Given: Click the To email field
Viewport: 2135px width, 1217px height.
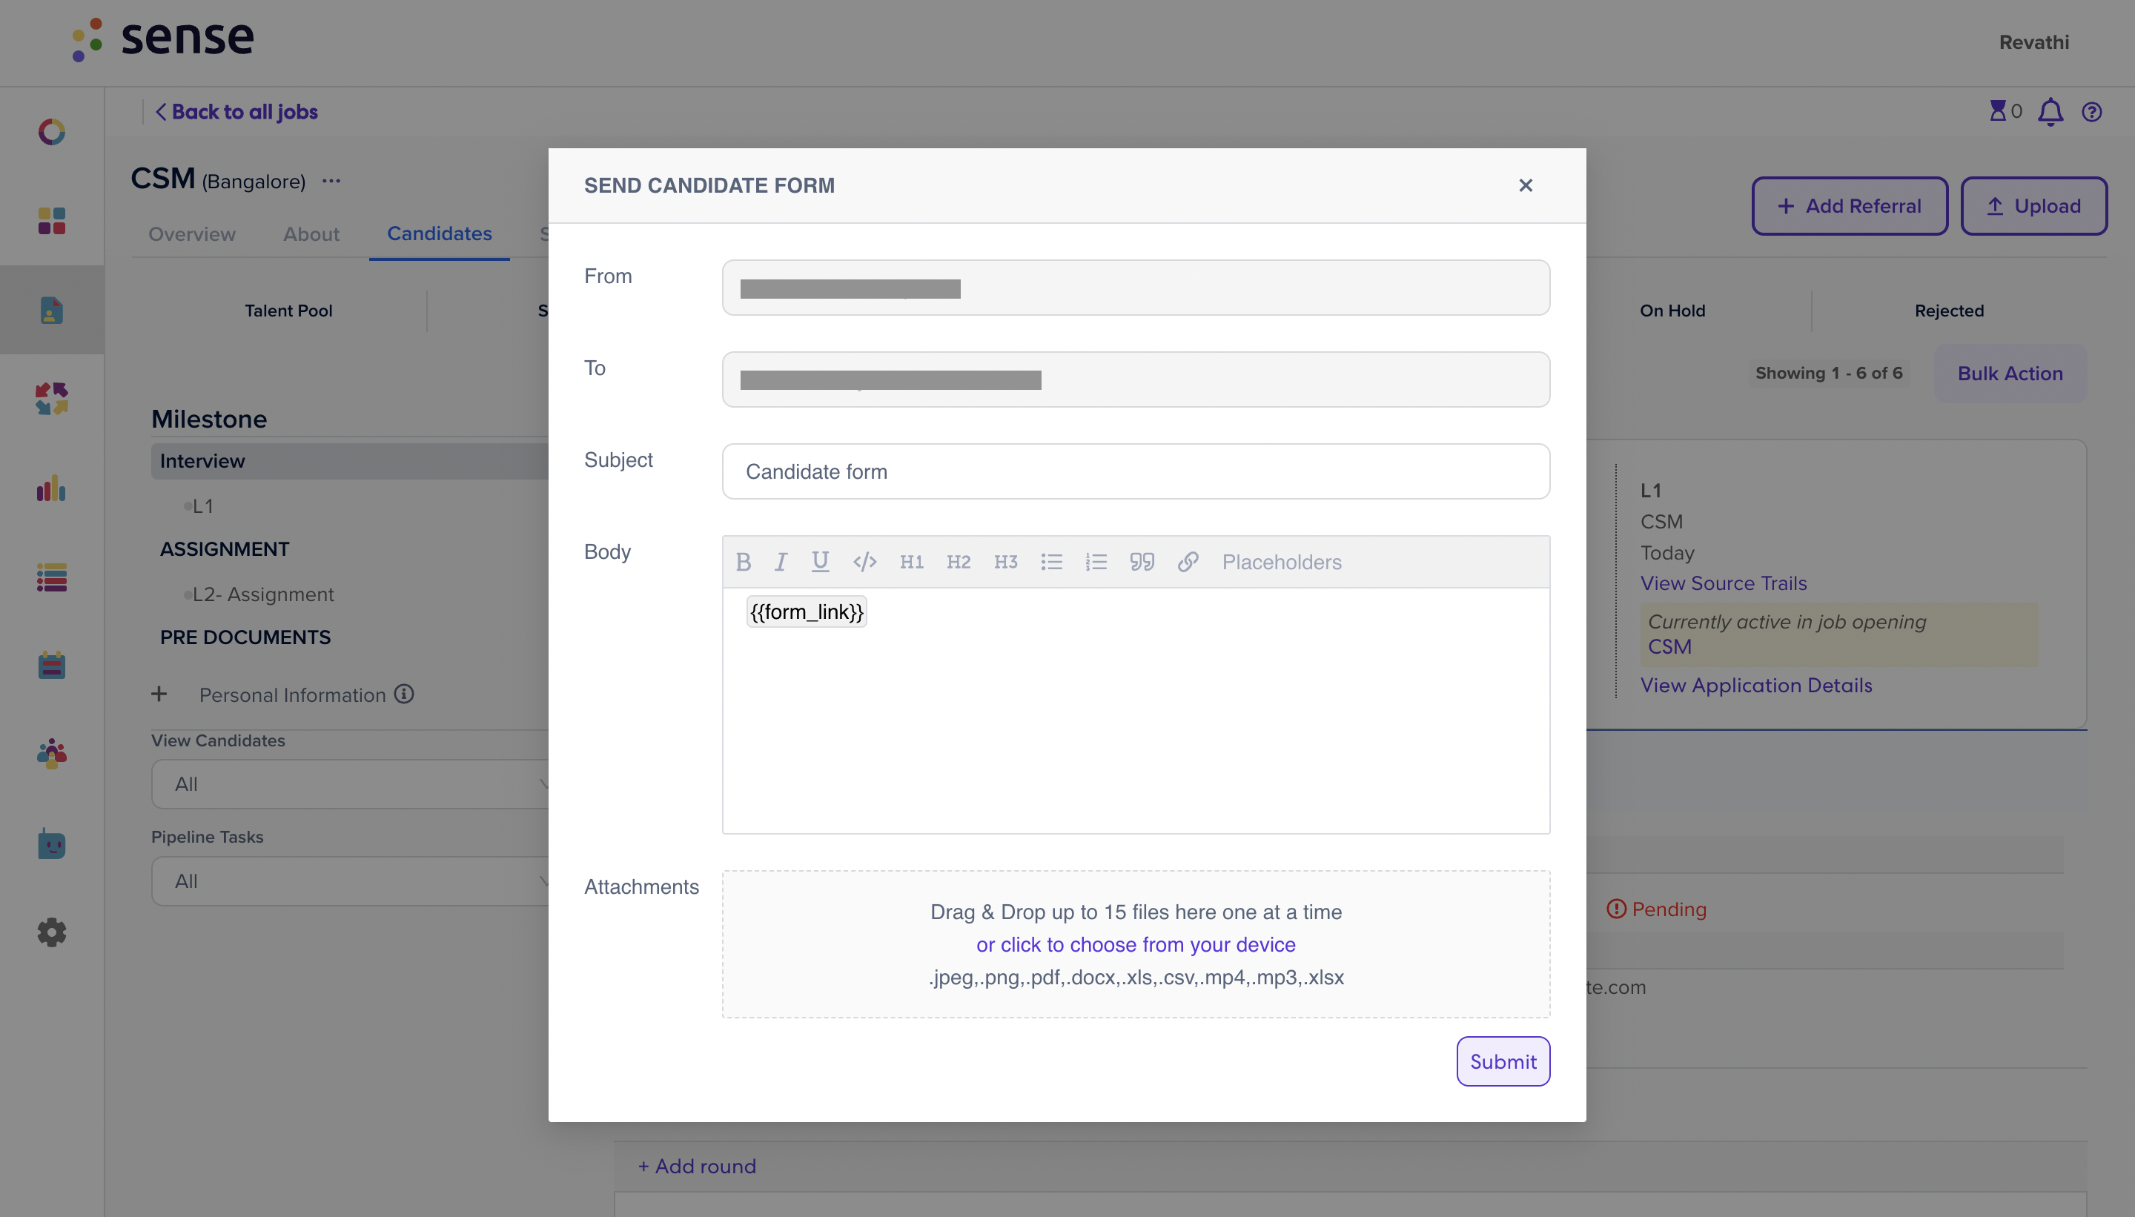Looking at the screenshot, I should pyautogui.click(x=1136, y=379).
